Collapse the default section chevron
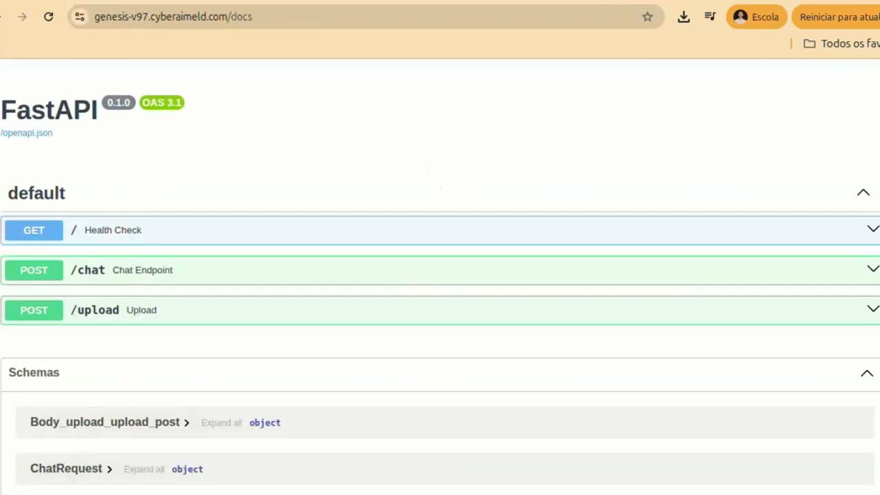 tap(863, 192)
